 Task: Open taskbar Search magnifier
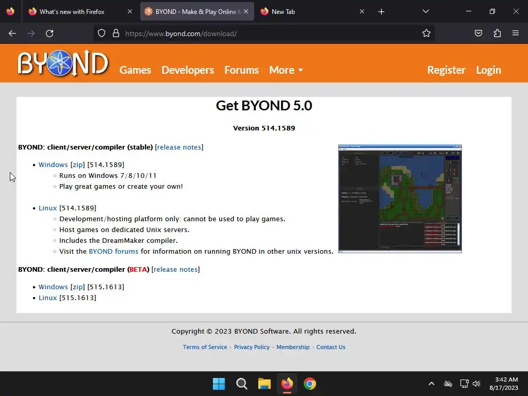(241, 384)
